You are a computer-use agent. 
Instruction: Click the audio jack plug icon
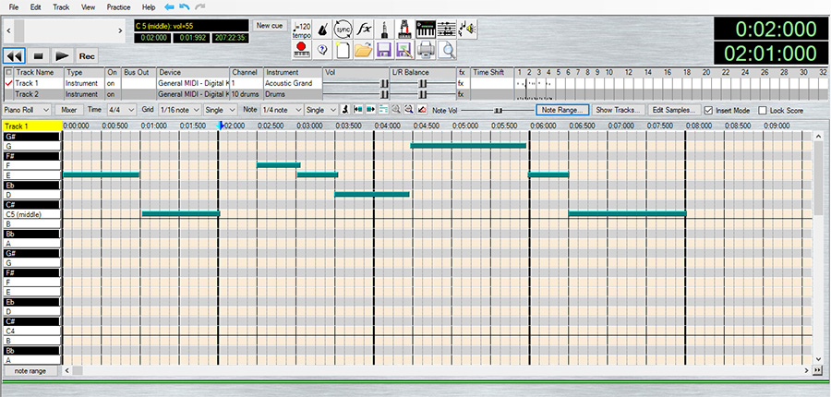[384, 30]
